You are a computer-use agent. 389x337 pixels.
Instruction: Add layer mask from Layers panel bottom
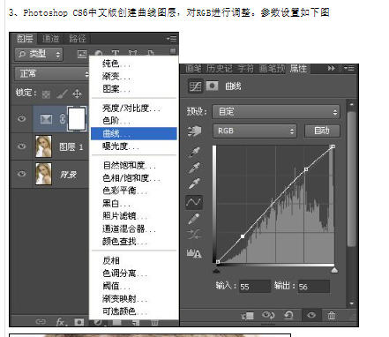79,322
